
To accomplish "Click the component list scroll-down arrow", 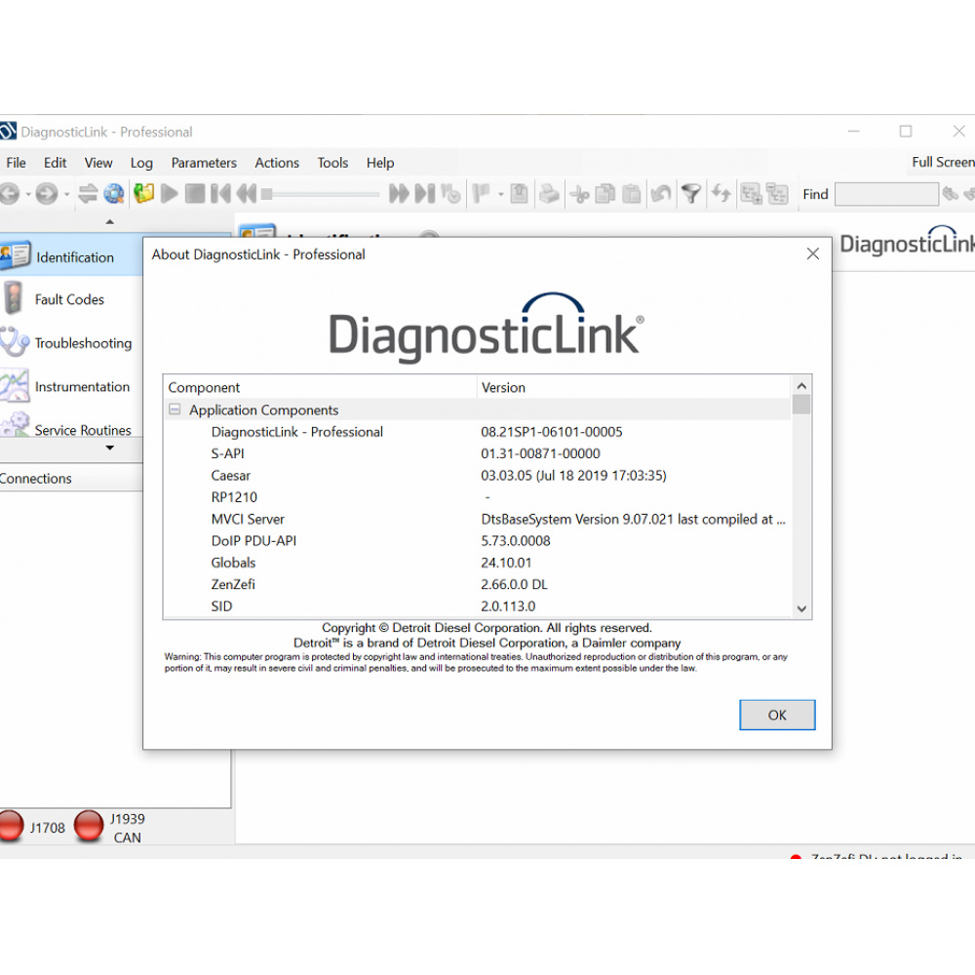I will [801, 608].
